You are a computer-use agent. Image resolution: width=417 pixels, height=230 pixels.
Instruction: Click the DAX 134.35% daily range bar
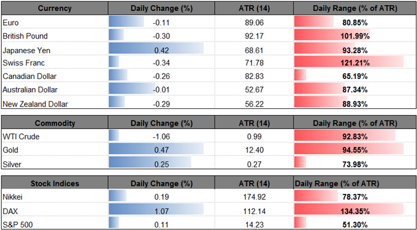point(349,210)
